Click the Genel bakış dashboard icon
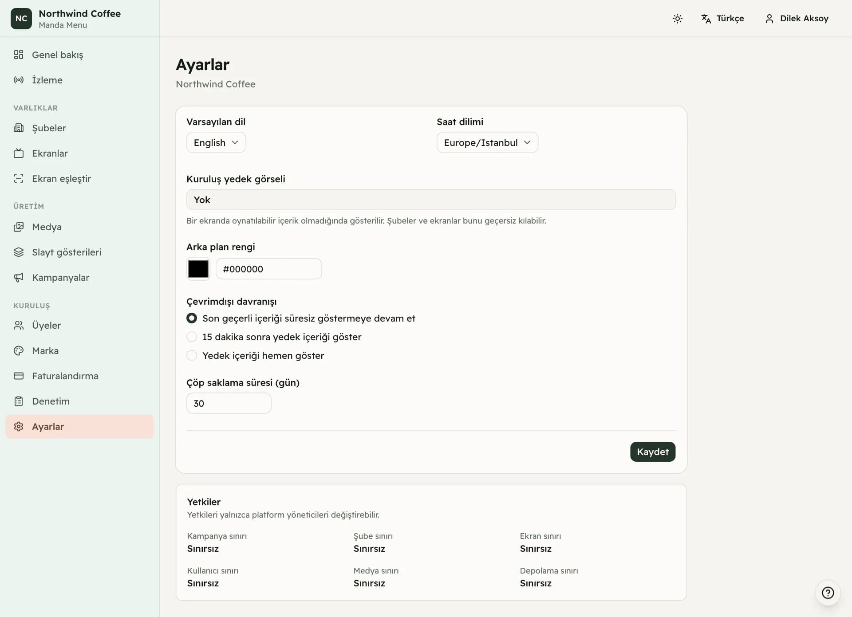This screenshot has height=617, width=852. [18, 55]
